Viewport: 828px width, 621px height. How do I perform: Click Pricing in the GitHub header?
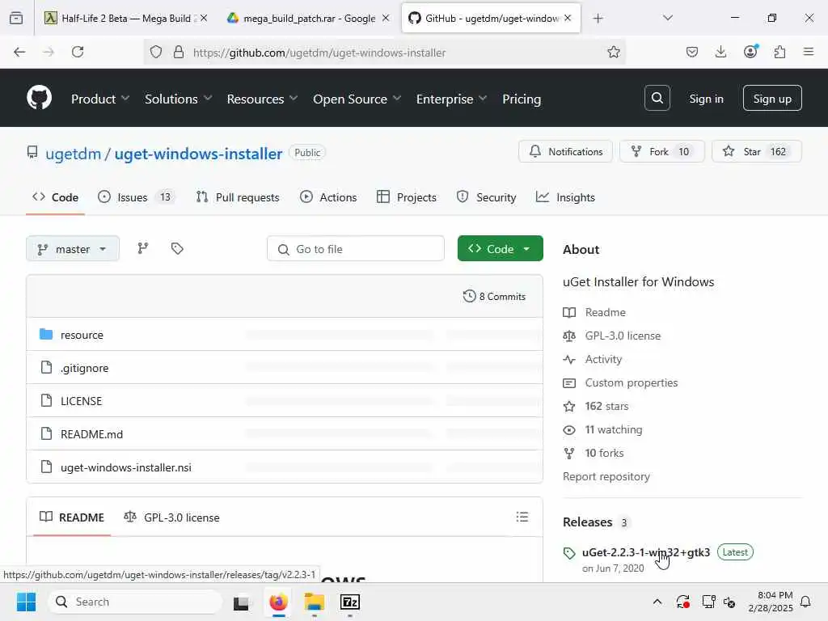pyautogui.click(x=522, y=99)
